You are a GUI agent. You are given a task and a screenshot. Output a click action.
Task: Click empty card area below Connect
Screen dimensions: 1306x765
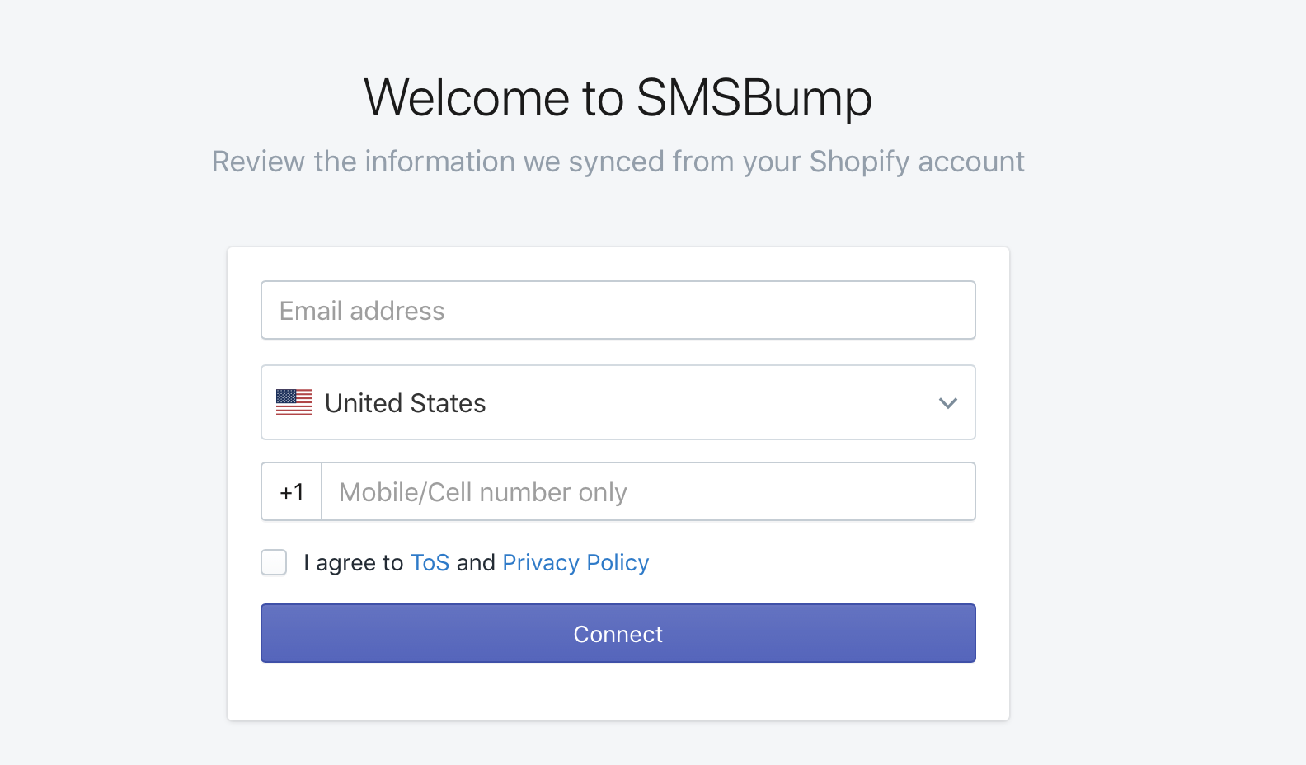(x=618, y=691)
